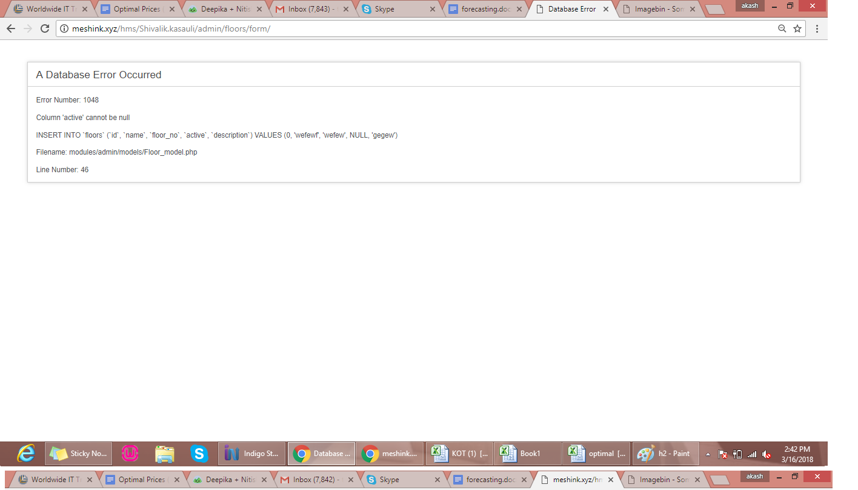The image size is (858, 490).
Task: Launch Internet Explorer from the taskbar
Action: (25, 453)
